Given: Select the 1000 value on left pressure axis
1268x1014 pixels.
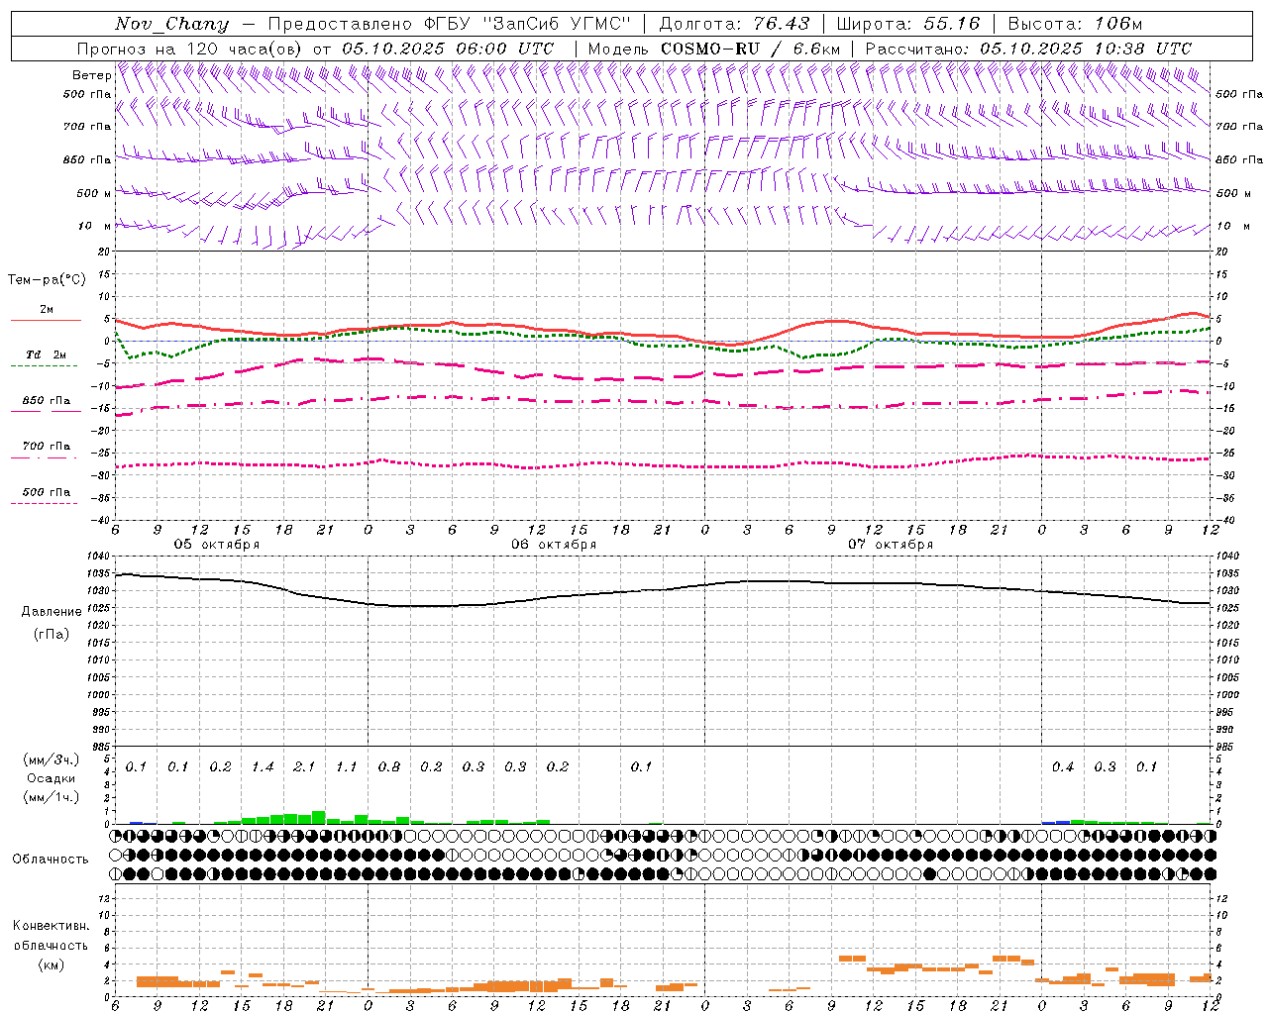Looking at the screenshot, I should click(x=98, y=695).
